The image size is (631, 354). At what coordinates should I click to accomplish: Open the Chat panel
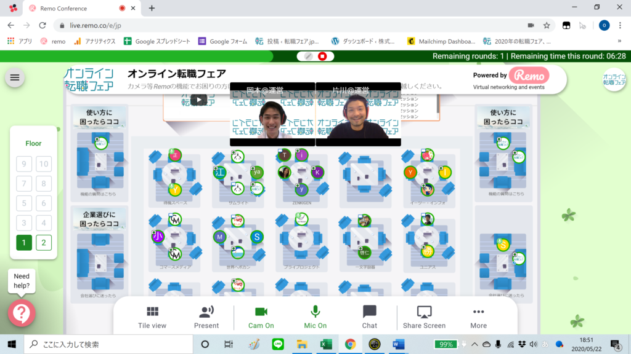click(370, 317)
